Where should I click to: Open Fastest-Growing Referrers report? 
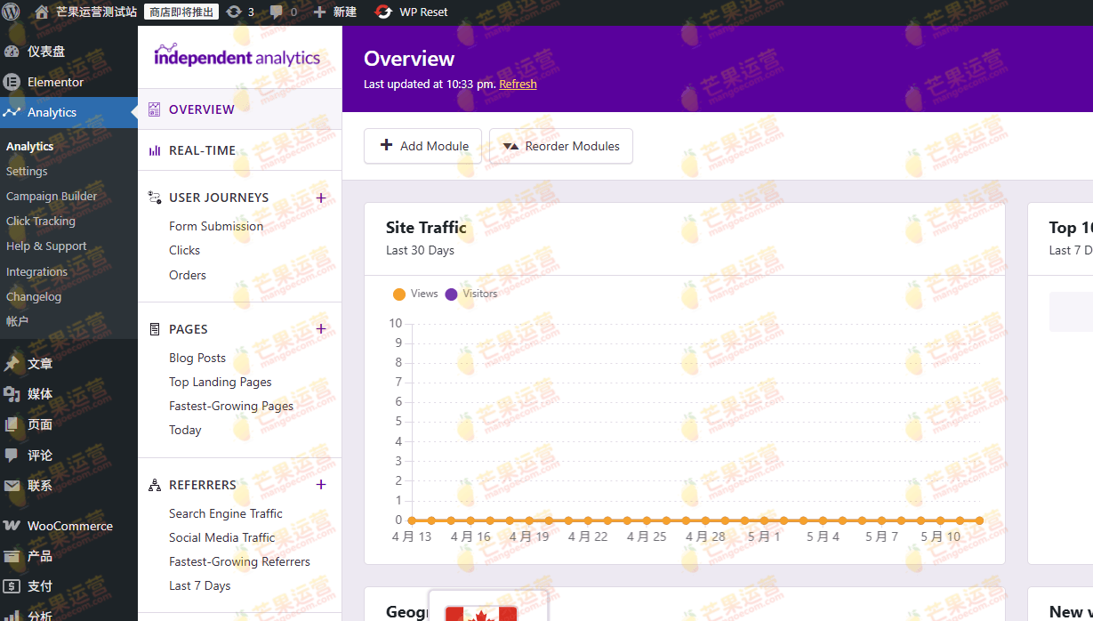[239, 561]
